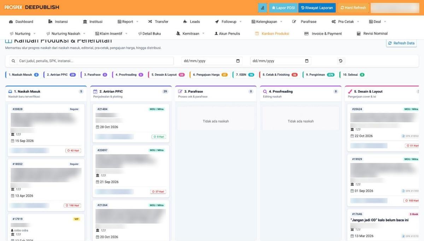Open the calendar picker of the second date field
Screen dimensions: 424x241
(307, 61)
